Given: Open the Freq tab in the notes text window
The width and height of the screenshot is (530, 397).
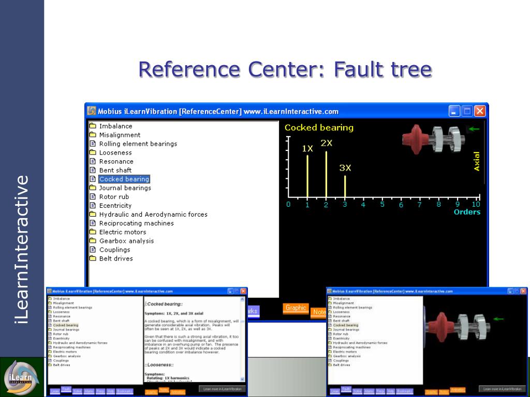Looking at the screenshot, I should click(x=100, y=391).
